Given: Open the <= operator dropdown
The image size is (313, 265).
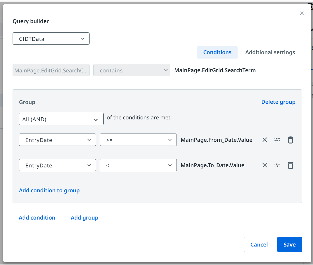Looking at the screenshot, I should click(138, 165).
